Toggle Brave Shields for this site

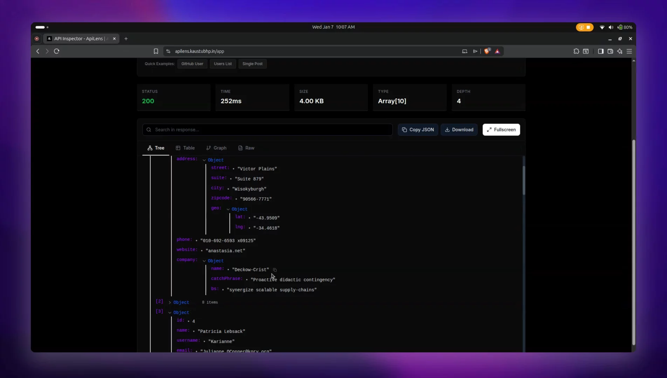tap(487, 51)
